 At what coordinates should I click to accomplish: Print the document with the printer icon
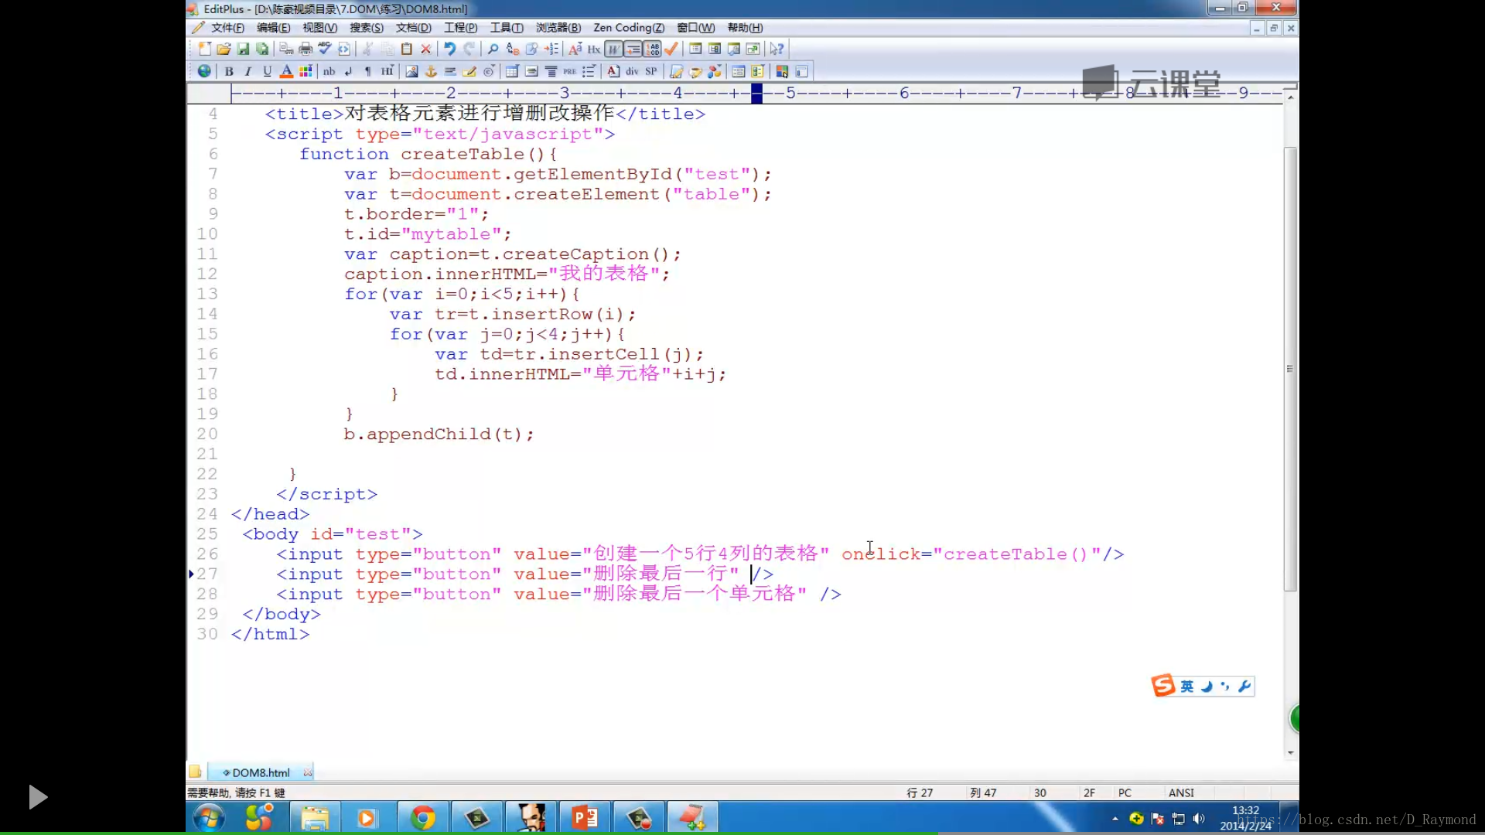click(306, 49)
